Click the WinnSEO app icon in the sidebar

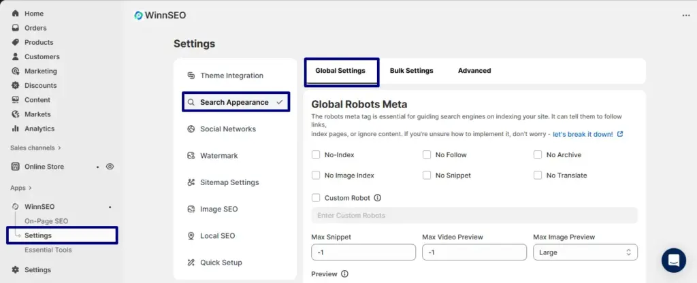pos(16,207)
